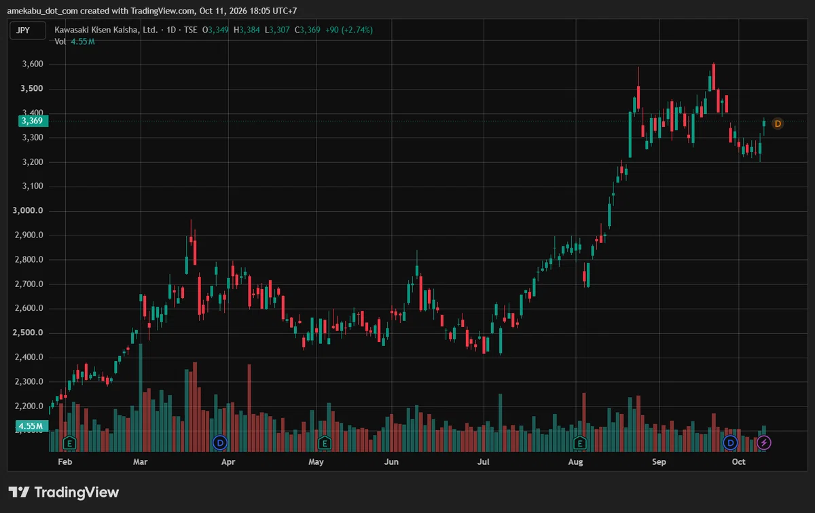Click the Kawasaki Kisen Kaisha, Ltd. symbol title
The width and height of the screenshot is (815, 513).
(106, 30)
